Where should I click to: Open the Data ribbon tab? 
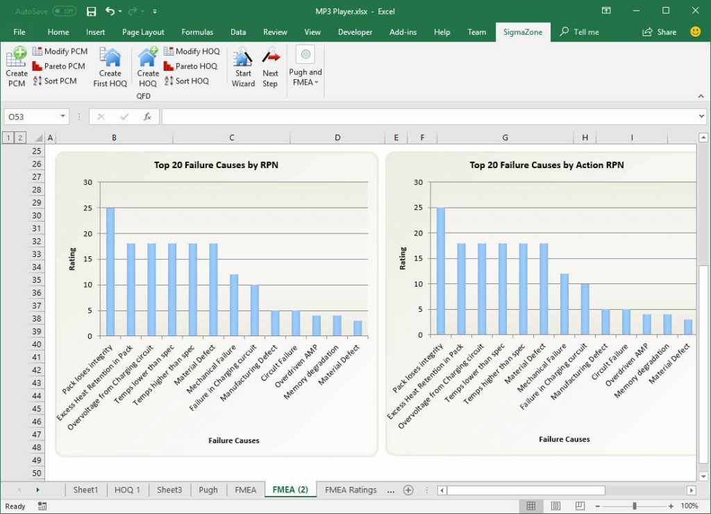pyautogui.click(x=238, y=32)
